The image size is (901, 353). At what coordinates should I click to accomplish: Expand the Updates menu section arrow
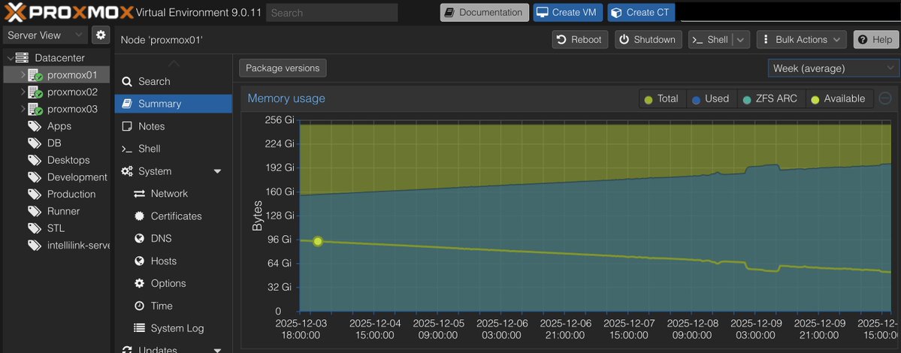[217, 350]
